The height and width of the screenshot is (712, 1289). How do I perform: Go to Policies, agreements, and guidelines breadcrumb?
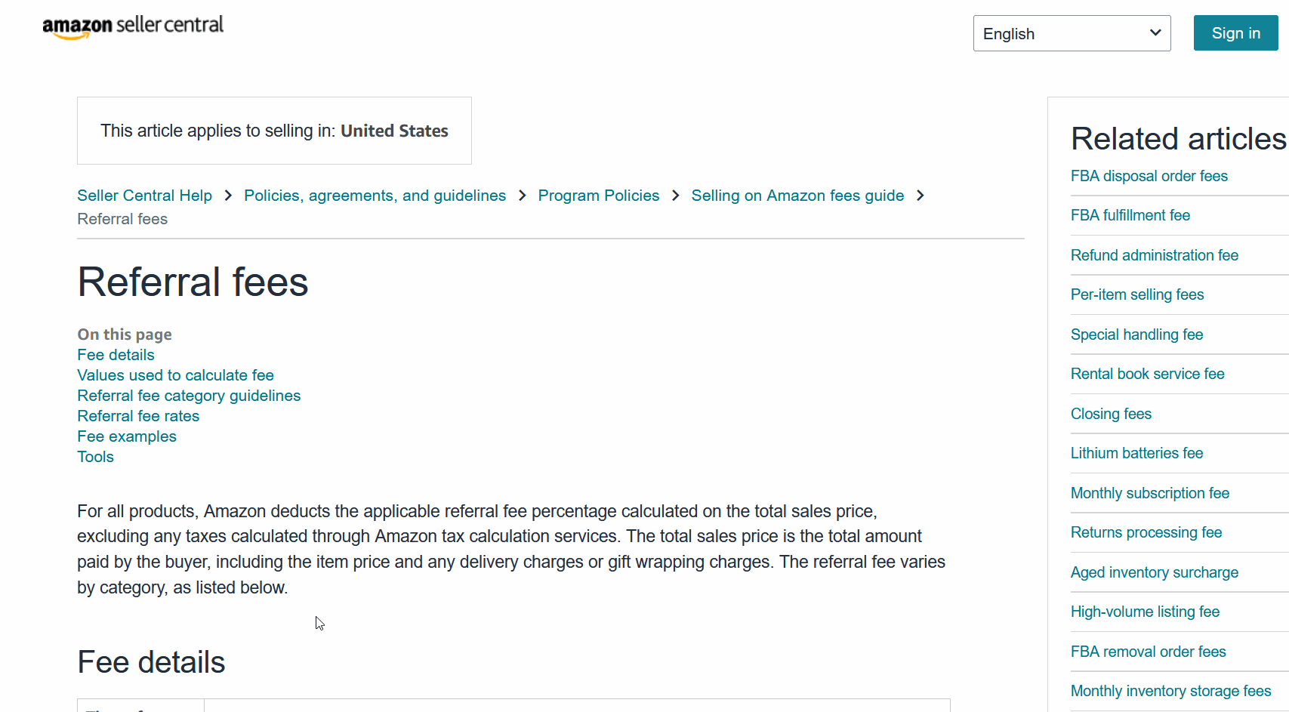(375, 196)
